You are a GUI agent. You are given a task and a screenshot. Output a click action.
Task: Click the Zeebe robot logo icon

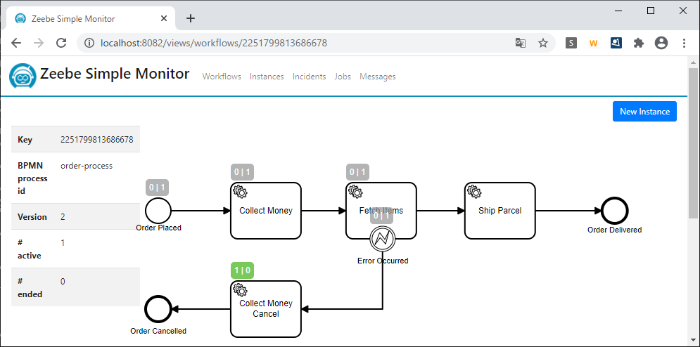click(23, 75)
